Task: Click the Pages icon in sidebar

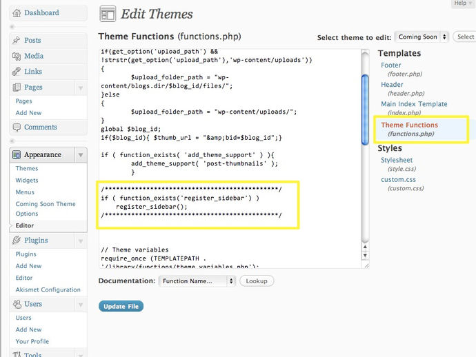Action: (x=17, y=88)
